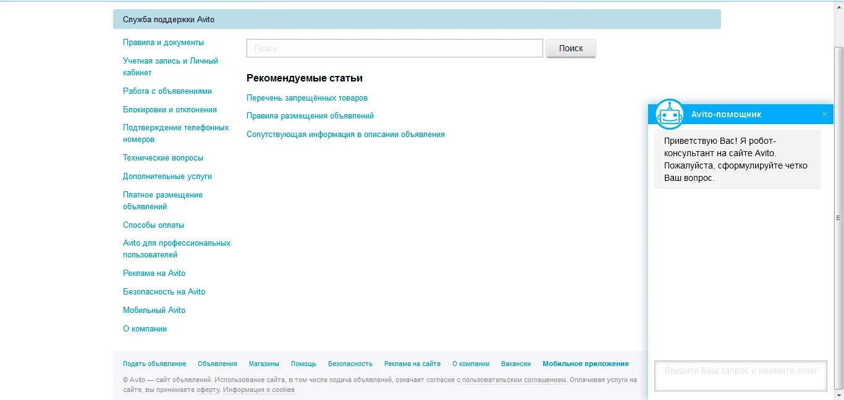Click footer link Объявления

(x=217, y=364)
